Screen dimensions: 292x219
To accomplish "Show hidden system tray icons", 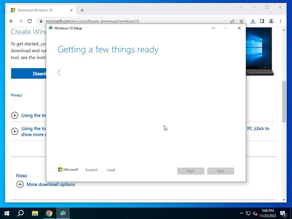I will [x=241, y=213].
